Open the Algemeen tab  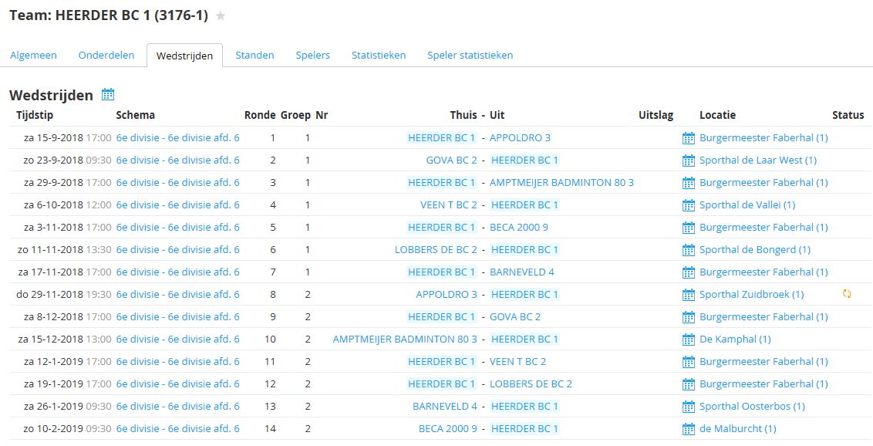click(33, 56)
